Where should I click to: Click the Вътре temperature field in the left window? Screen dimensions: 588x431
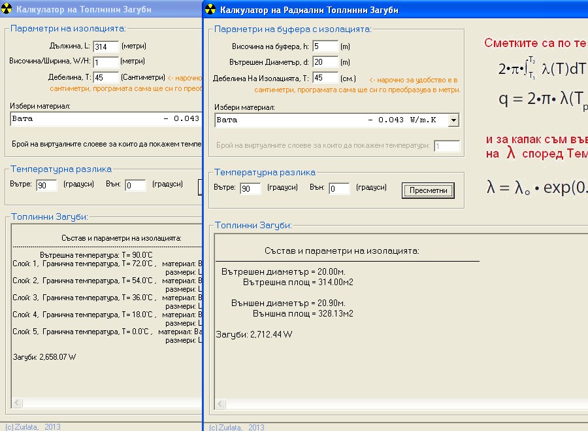tap(46, 185)
